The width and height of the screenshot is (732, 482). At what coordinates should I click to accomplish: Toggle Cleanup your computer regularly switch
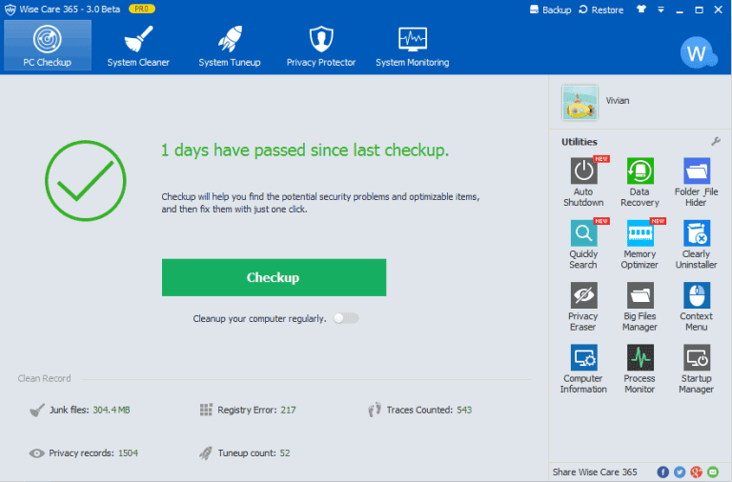[x=346, y=318]
